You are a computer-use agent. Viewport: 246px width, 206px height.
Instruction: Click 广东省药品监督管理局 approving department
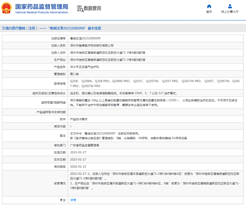(84, 145)
